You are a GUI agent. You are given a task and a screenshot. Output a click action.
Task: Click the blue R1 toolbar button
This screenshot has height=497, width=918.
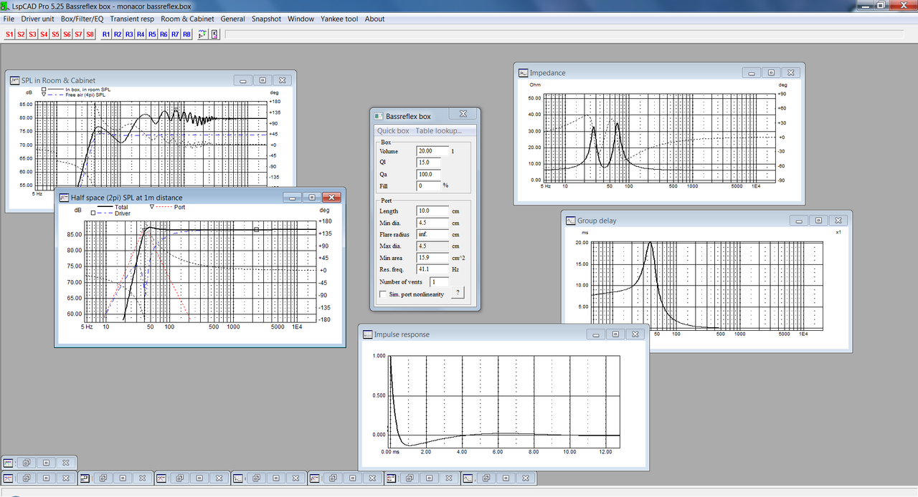click(106, 34)
